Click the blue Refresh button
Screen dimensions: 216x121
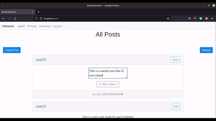[206, 50]
